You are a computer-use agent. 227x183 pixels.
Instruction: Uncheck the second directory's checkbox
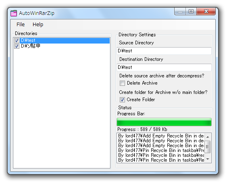(x=17, y=46)
